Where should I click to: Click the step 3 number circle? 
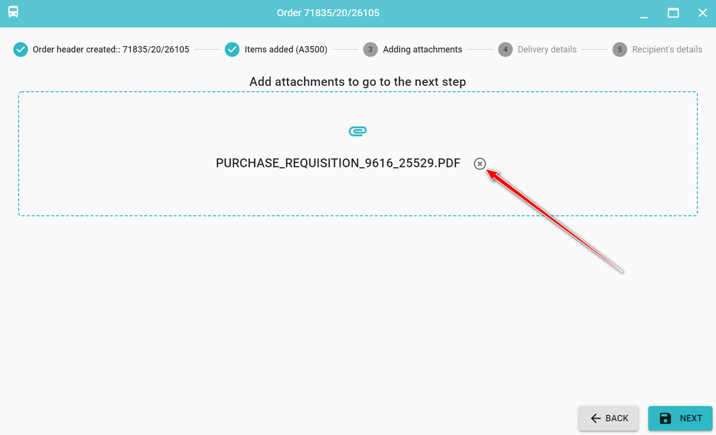(371, 50)
